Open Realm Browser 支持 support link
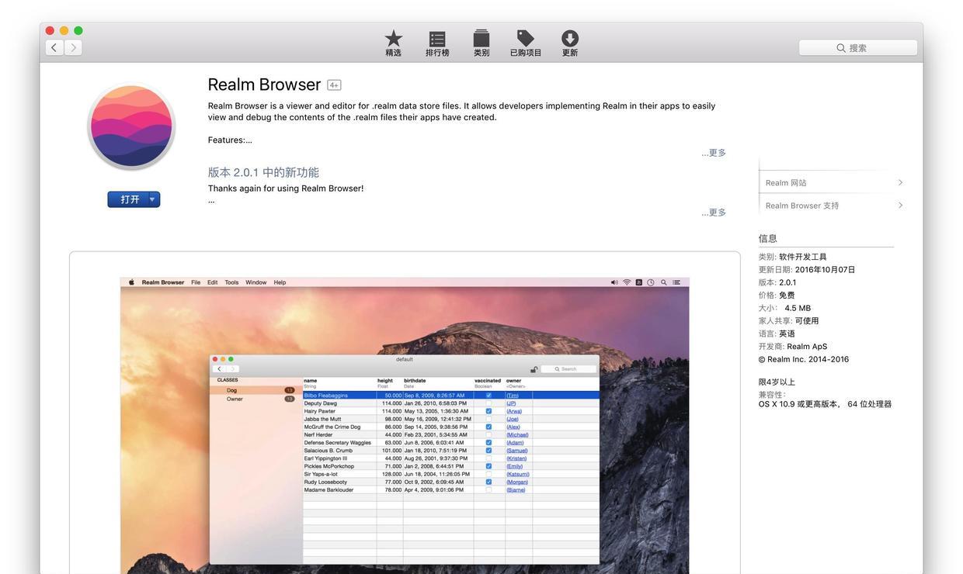Viewport: 963px width, 574px height. click(x=802, y=206)
